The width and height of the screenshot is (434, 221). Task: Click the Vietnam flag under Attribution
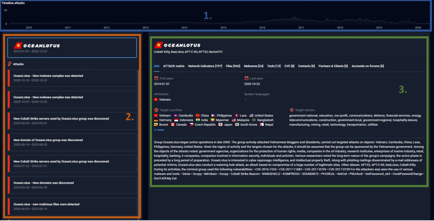[156, 99]
